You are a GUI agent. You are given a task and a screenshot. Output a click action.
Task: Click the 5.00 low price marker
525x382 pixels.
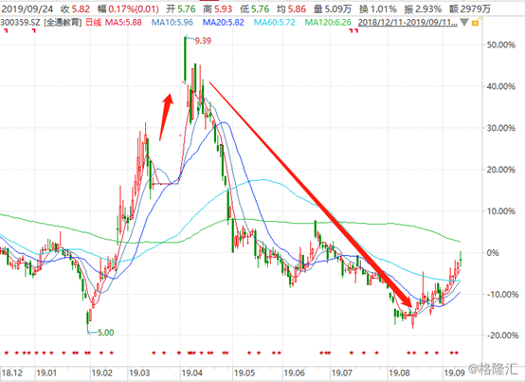106,333
